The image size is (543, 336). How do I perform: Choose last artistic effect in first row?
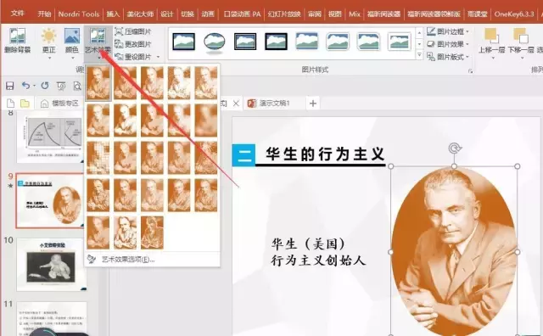[x=206, y=83]
